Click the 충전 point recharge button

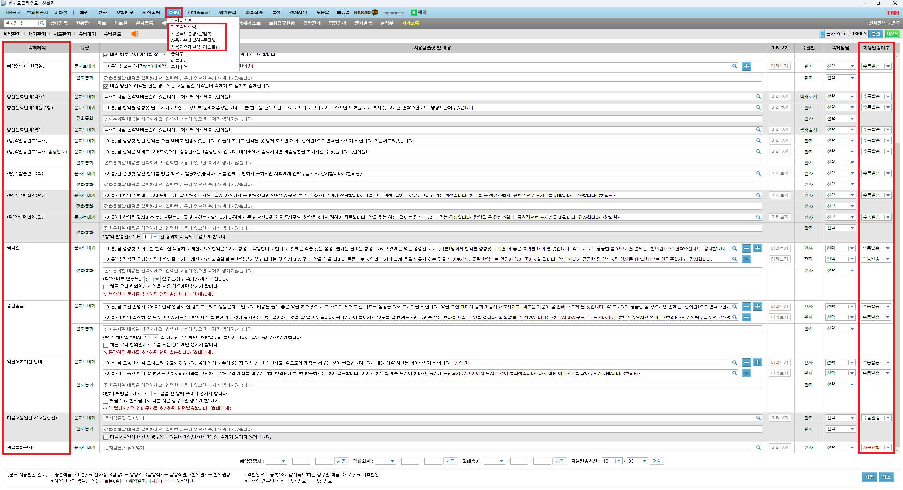click(875, 34)
